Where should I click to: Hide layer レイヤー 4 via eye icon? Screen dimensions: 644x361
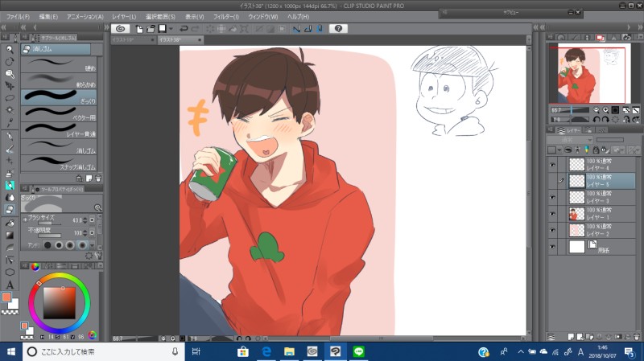pyautogui.click(x=552, y=165)
